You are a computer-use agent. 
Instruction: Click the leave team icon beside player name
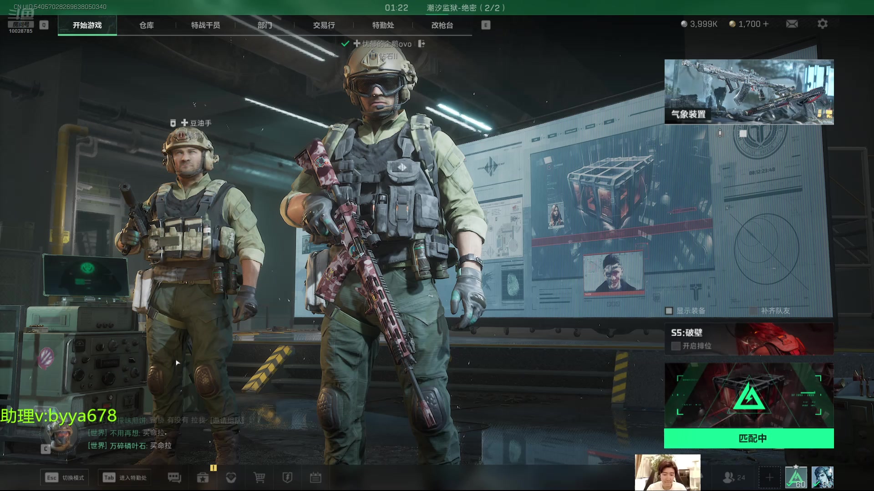tap(422, 44)
